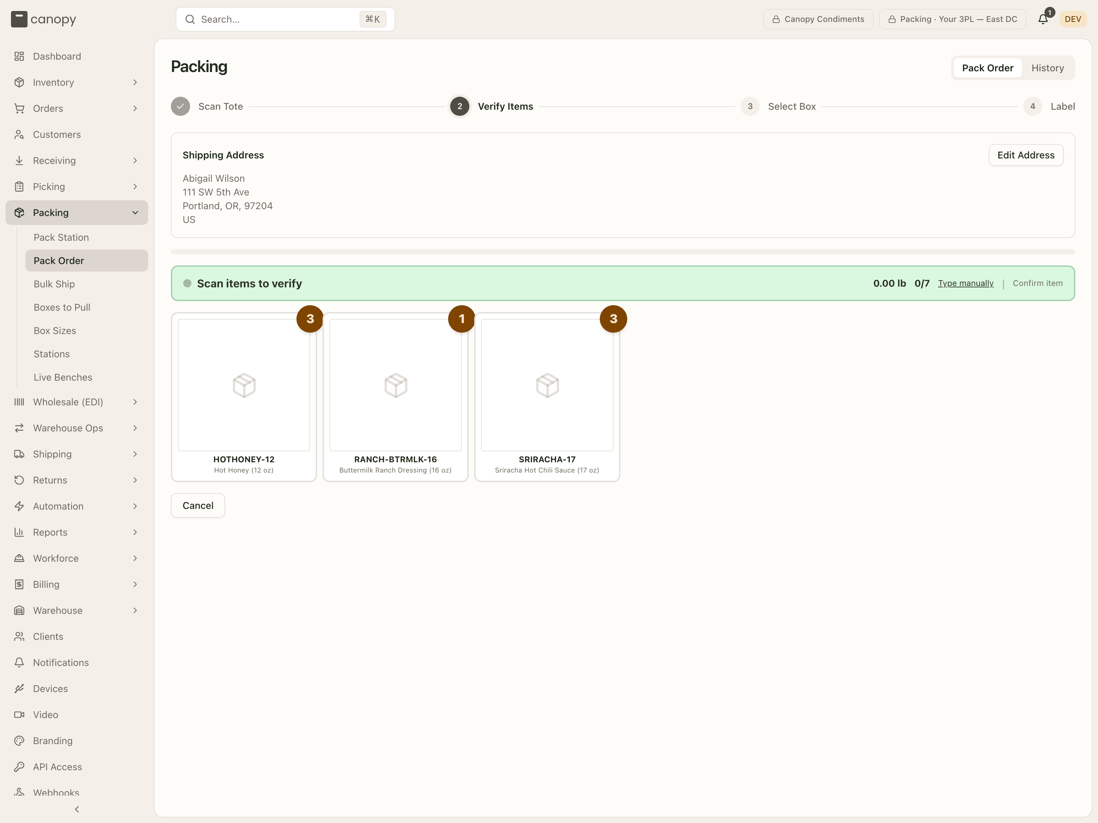This screenshot has height=823, width=1098.
Task: Select the SRIRACHA-17 item card
Action: pyautogui.click(x=547, y=397)
